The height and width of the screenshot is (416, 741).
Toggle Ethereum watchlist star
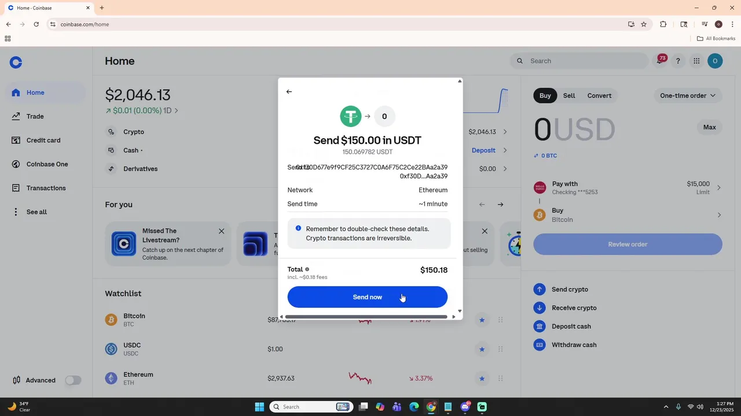482,378
